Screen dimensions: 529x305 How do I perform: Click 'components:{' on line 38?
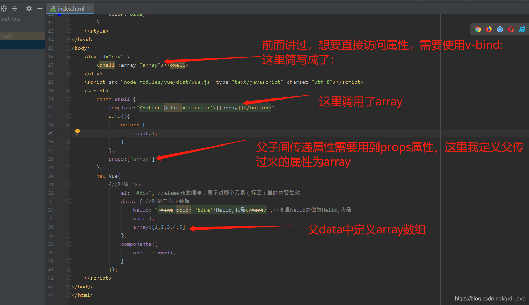[x=139, y=244]
